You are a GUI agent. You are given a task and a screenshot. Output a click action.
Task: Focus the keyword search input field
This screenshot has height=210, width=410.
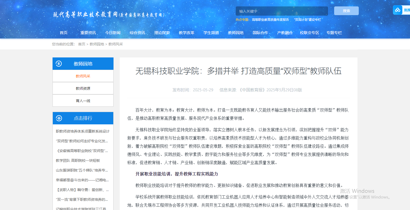point(281,11)
